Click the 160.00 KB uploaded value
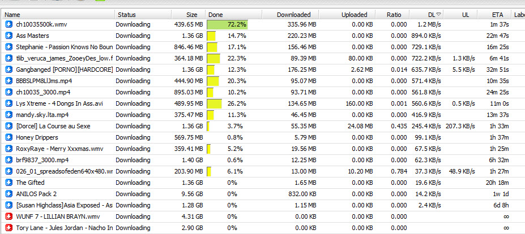525x234 pixels. [x=359, y=103]
